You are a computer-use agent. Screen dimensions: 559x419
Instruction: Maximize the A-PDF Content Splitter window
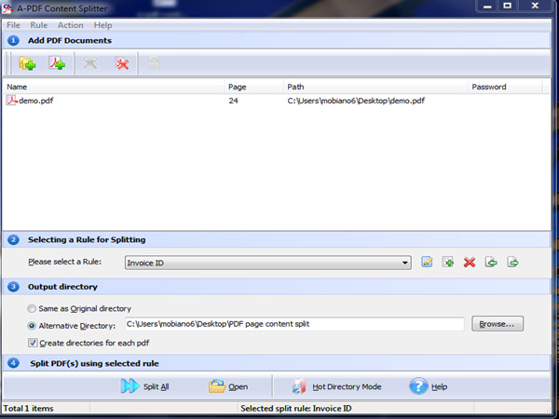[507, 6]
